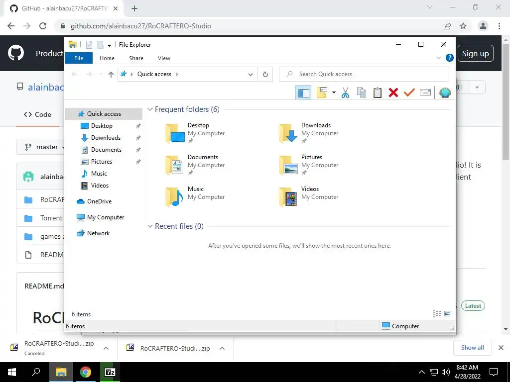
Task: Select the Desktop frequent folder icon
Action: click(x=175, y=133)
